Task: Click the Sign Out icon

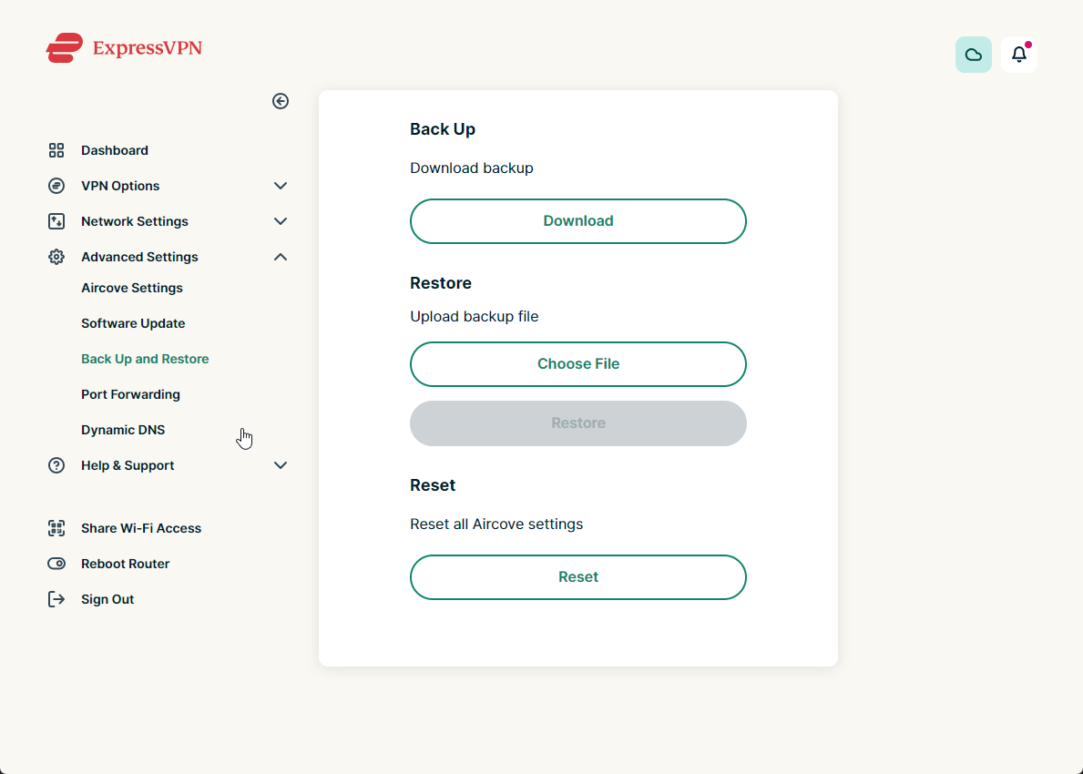Action: (56, 599)
